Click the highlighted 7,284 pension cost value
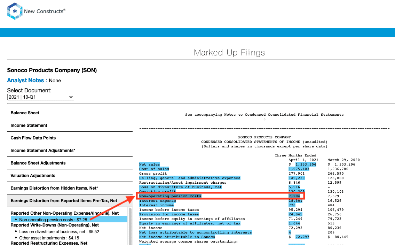The image size is (395, 245). click(294, 196)
